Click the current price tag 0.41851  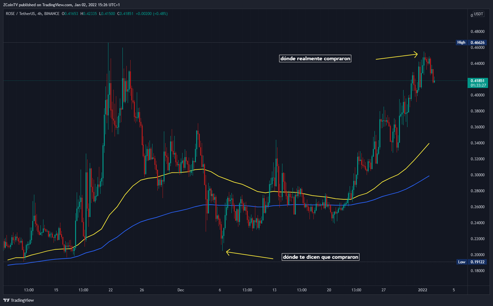click(x=477, y=81)
